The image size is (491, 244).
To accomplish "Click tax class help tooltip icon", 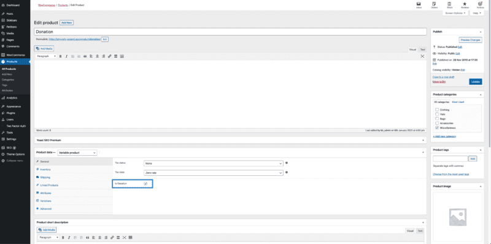I will (x=287, y=172).
